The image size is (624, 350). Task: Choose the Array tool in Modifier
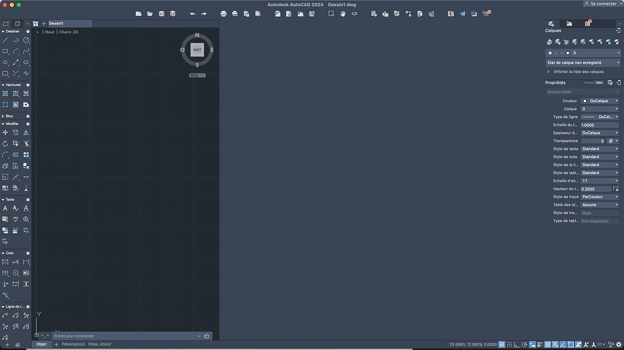26,155
